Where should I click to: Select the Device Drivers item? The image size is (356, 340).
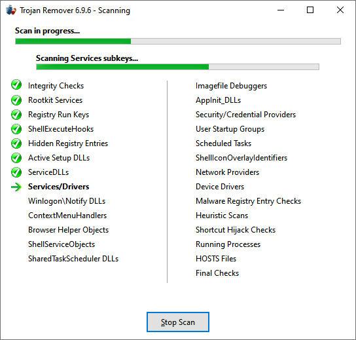[220, 187]
